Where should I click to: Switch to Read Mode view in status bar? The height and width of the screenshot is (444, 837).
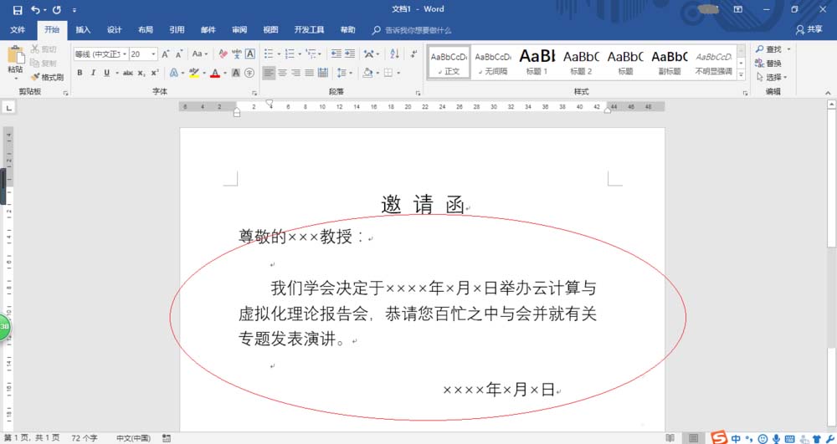coord(670,438)
